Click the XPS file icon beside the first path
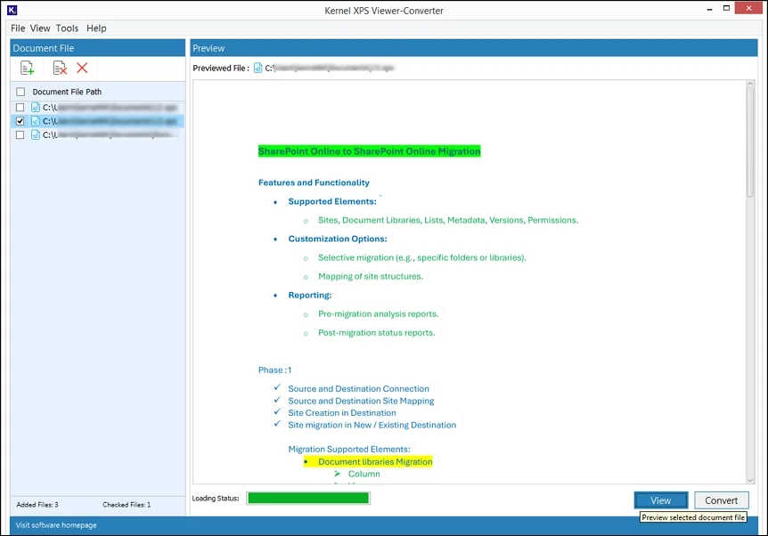 (x=36, y=106)
